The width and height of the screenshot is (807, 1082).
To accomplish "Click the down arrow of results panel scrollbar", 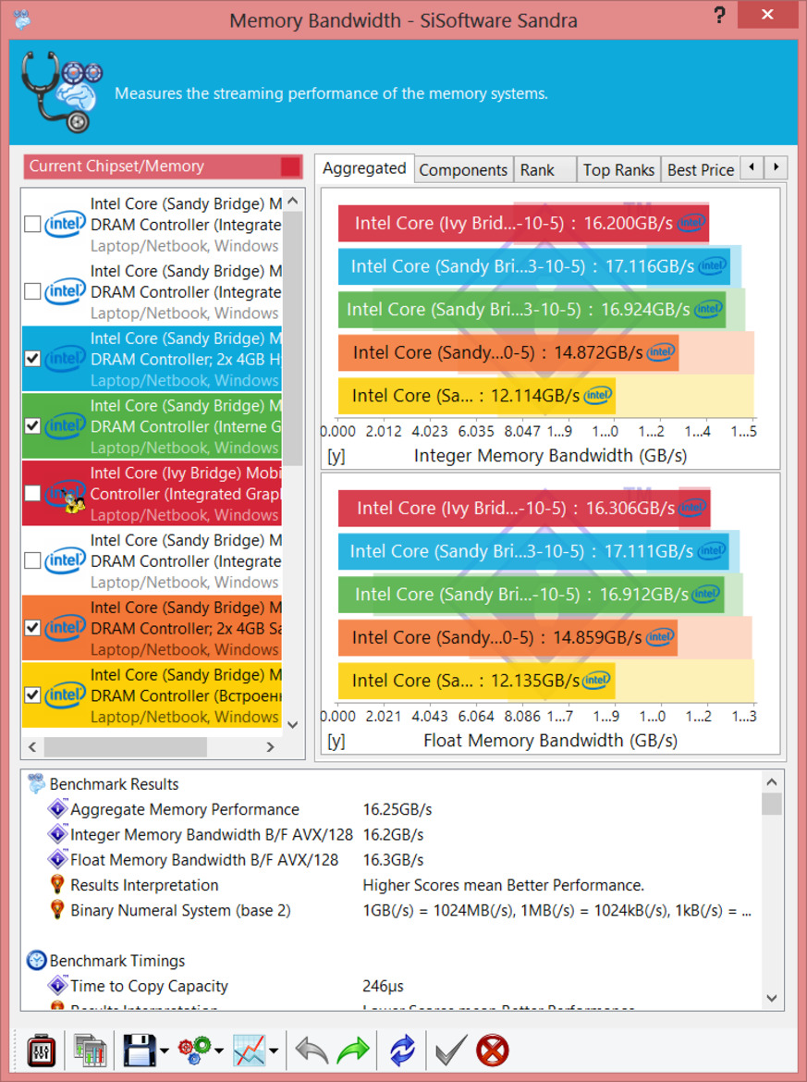I will 772,999.
